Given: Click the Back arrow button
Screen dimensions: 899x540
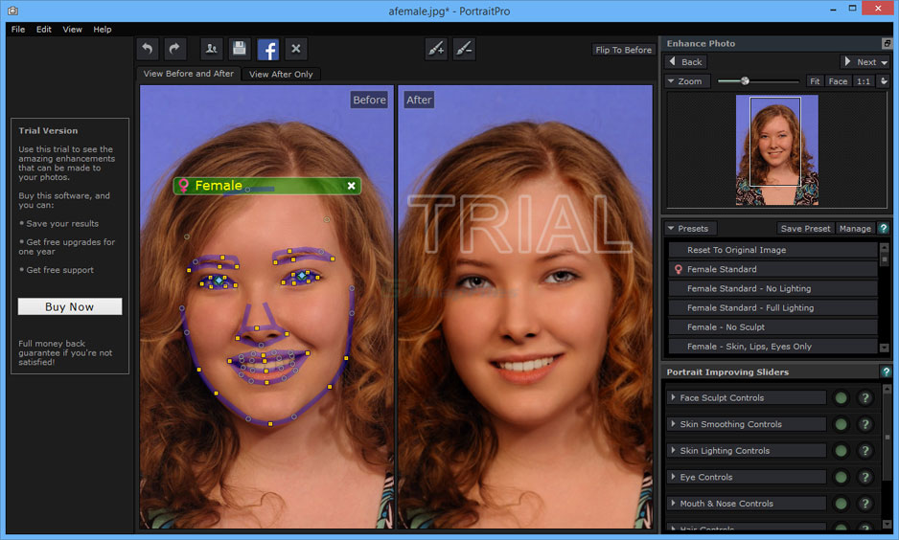Looking at the screenshot, I should [685, 62].
